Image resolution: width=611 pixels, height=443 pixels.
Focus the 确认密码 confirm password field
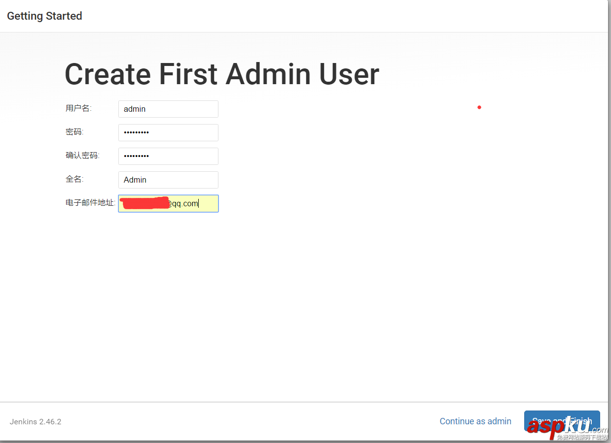(168, 157)
